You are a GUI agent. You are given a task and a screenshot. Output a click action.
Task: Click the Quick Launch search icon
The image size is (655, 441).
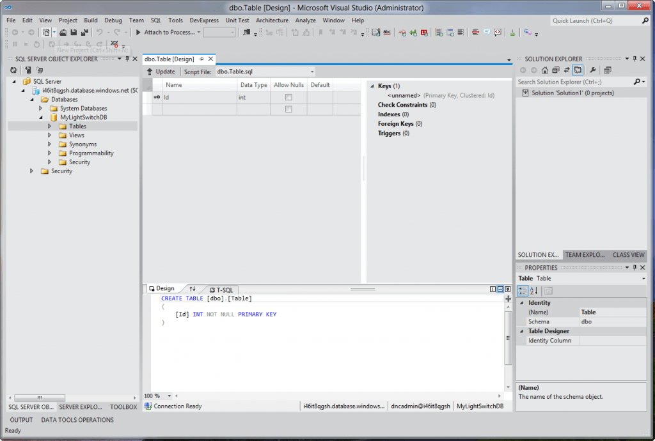645,20
